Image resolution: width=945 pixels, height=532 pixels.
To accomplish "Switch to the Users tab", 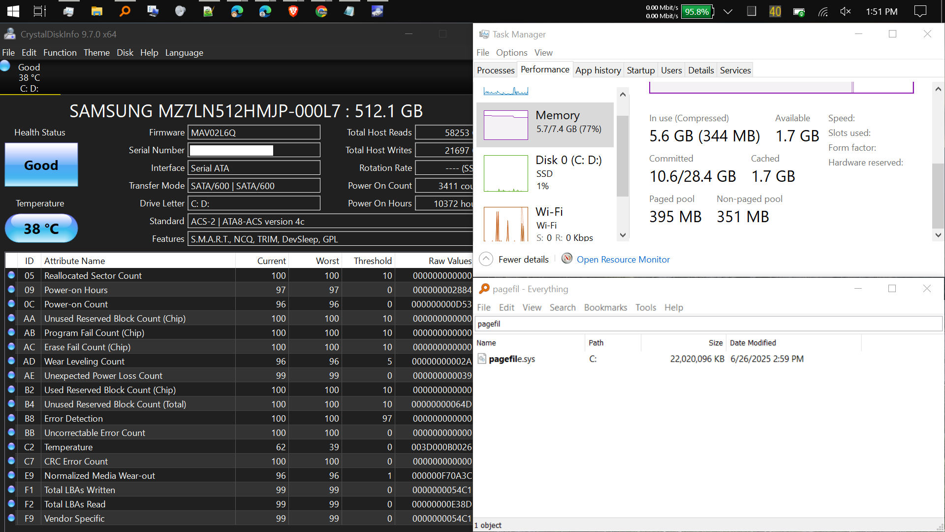I will [x=671, y=70].
